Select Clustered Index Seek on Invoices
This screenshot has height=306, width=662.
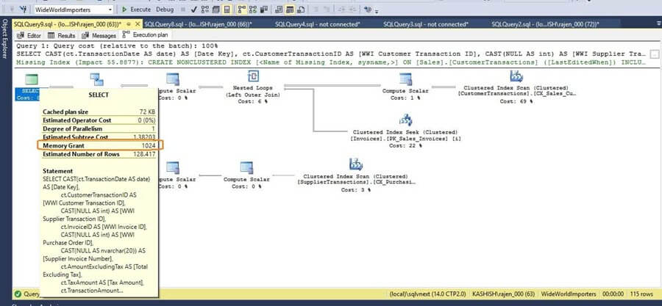click(x=405, y=120)
